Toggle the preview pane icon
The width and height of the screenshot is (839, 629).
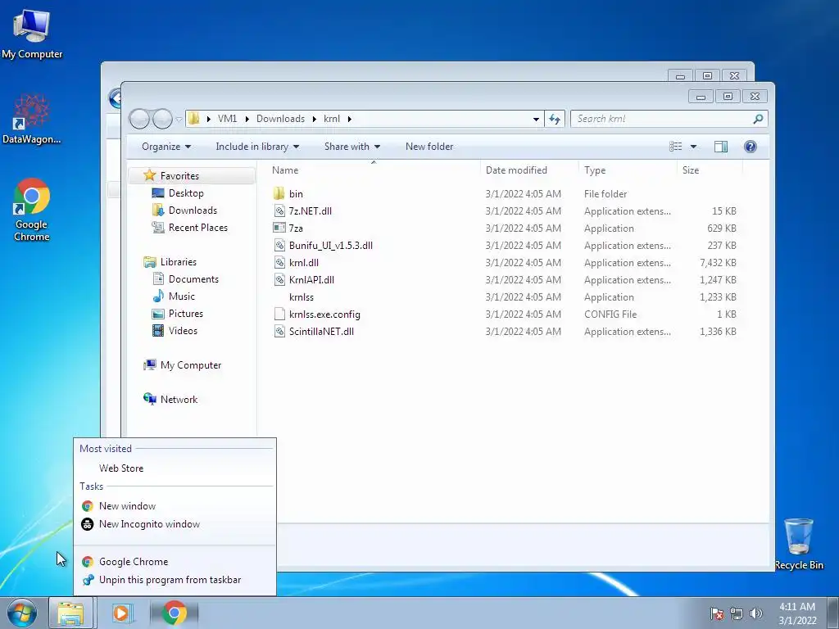coord(721,147)
